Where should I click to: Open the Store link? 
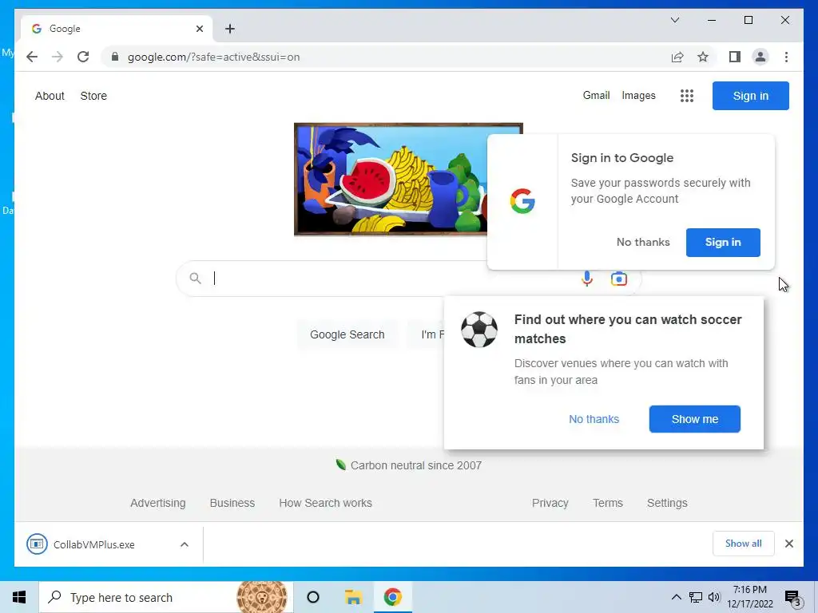click(x=93, y=96)
